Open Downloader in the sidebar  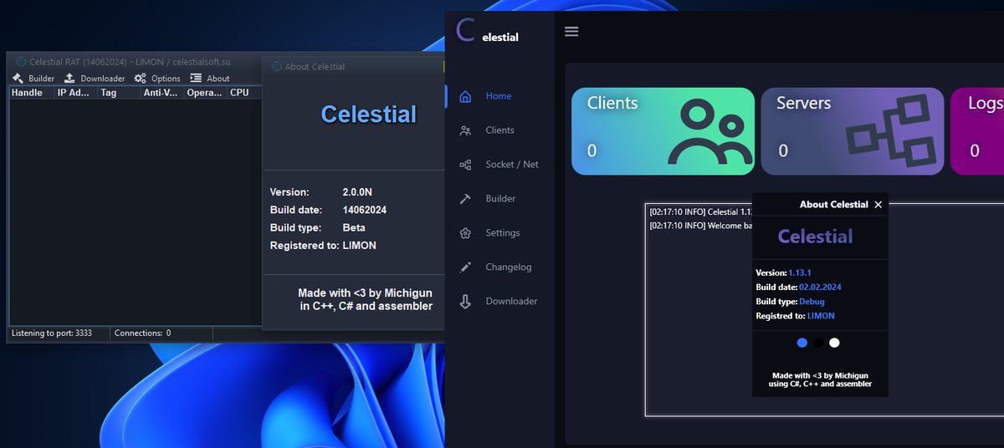point(511,301)
